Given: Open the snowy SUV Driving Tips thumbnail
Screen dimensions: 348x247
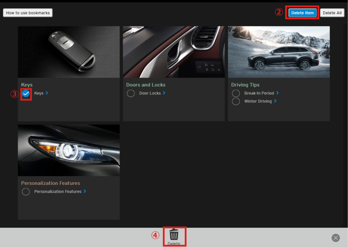Looking at the screenshot, I should coord(279,52).
